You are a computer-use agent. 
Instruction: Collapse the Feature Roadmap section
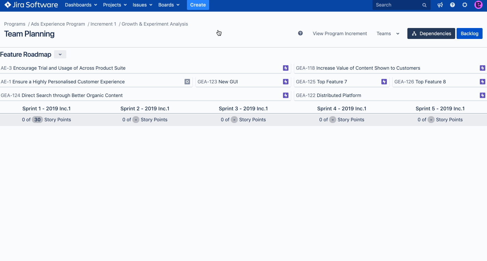point(60,54)
